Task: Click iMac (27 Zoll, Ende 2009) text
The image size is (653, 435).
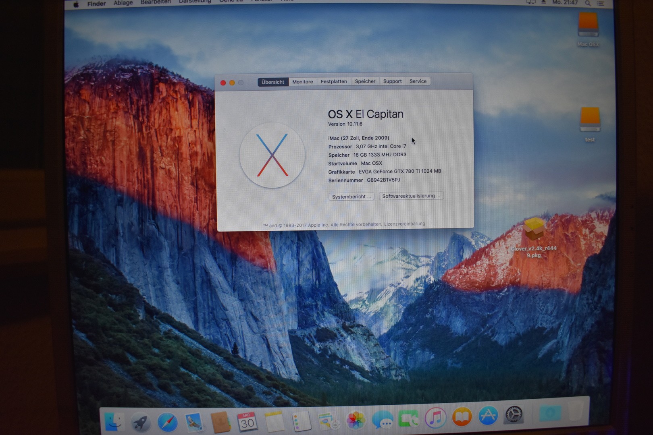Action: (359, 138)
